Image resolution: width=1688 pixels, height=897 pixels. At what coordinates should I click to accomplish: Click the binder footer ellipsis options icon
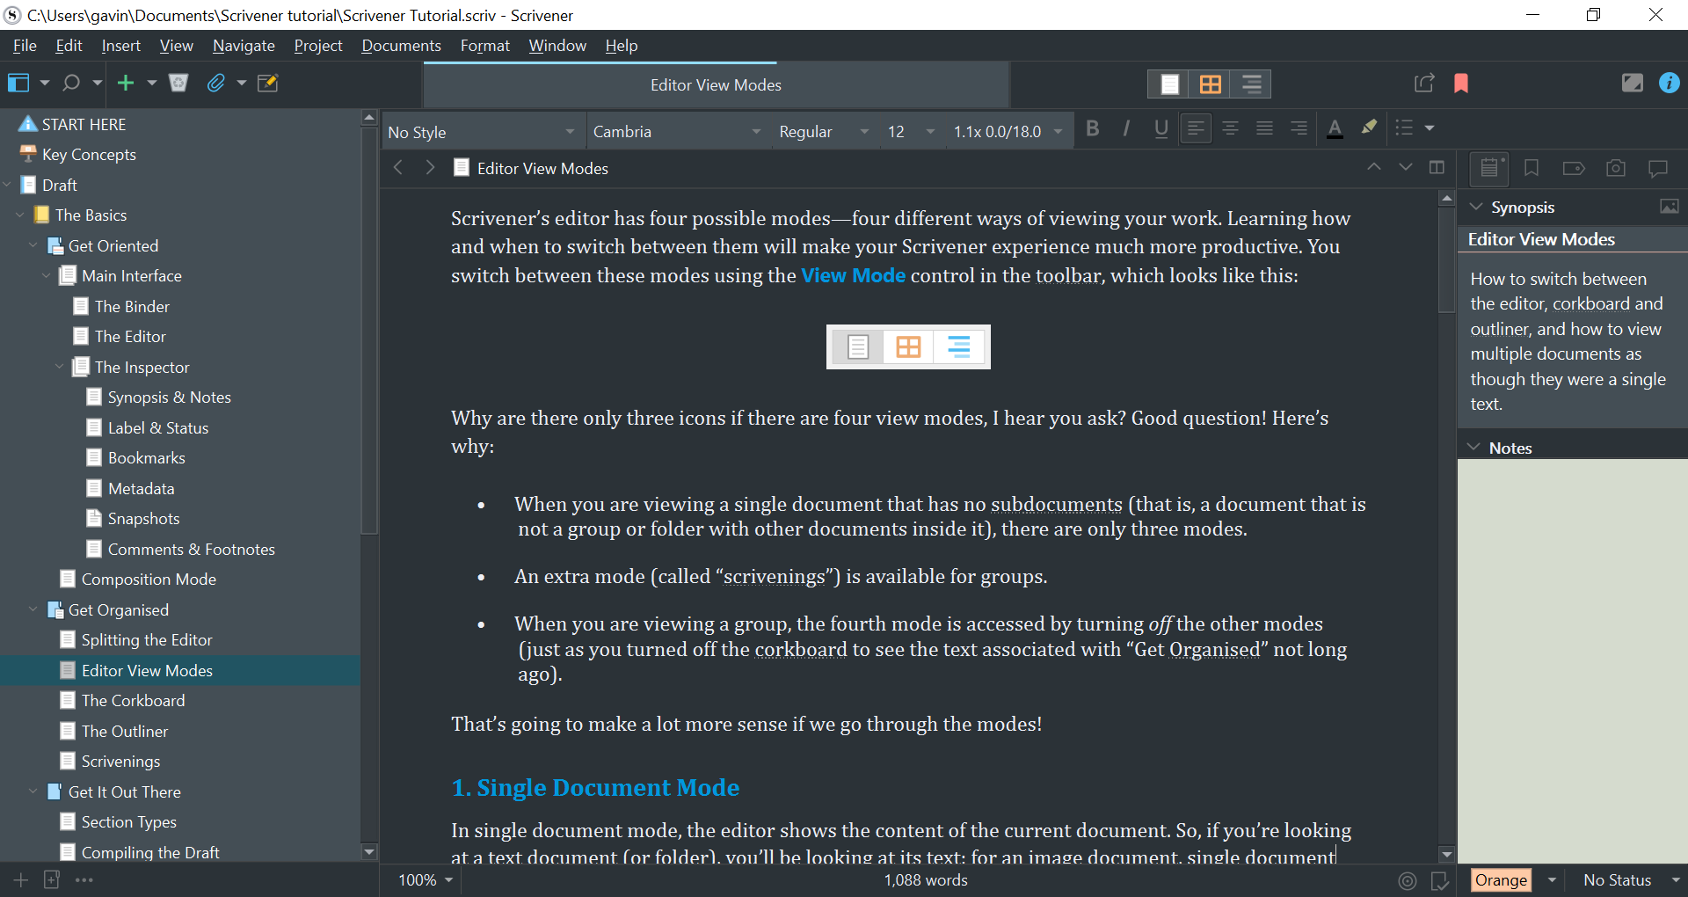point(84,879)
